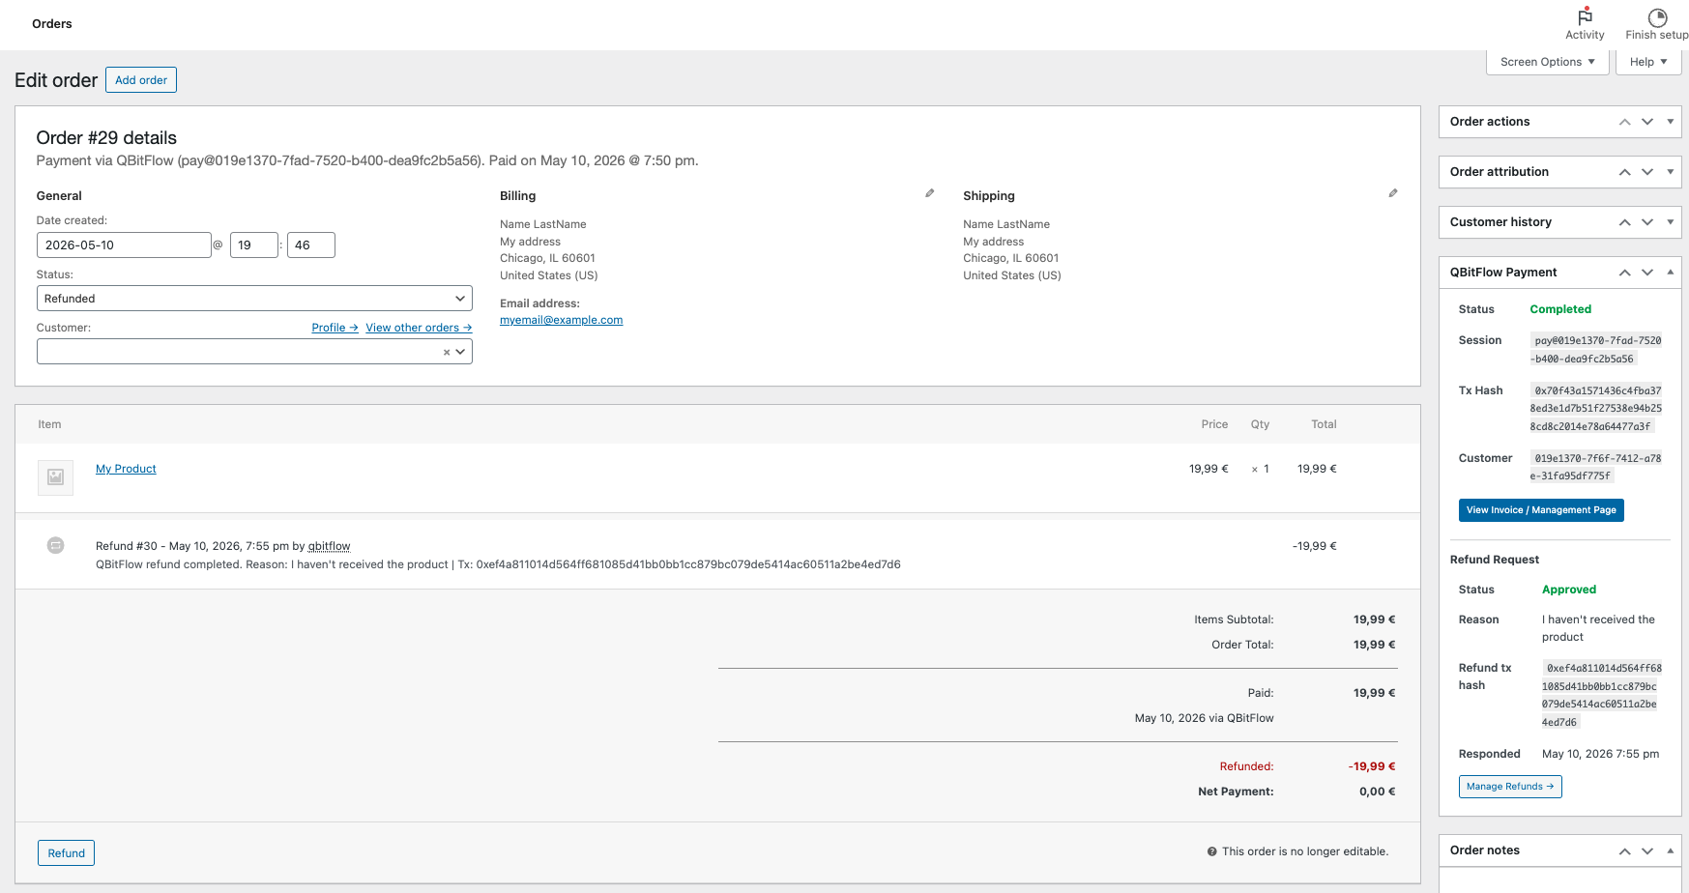Click View other orders link

pyautogui.click(x=419, y=328)
